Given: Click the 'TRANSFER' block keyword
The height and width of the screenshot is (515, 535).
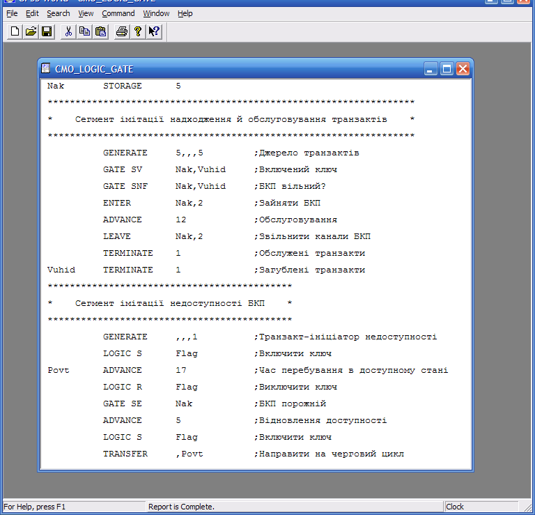Looking at the screenshot, I should [x=125, y=454].
